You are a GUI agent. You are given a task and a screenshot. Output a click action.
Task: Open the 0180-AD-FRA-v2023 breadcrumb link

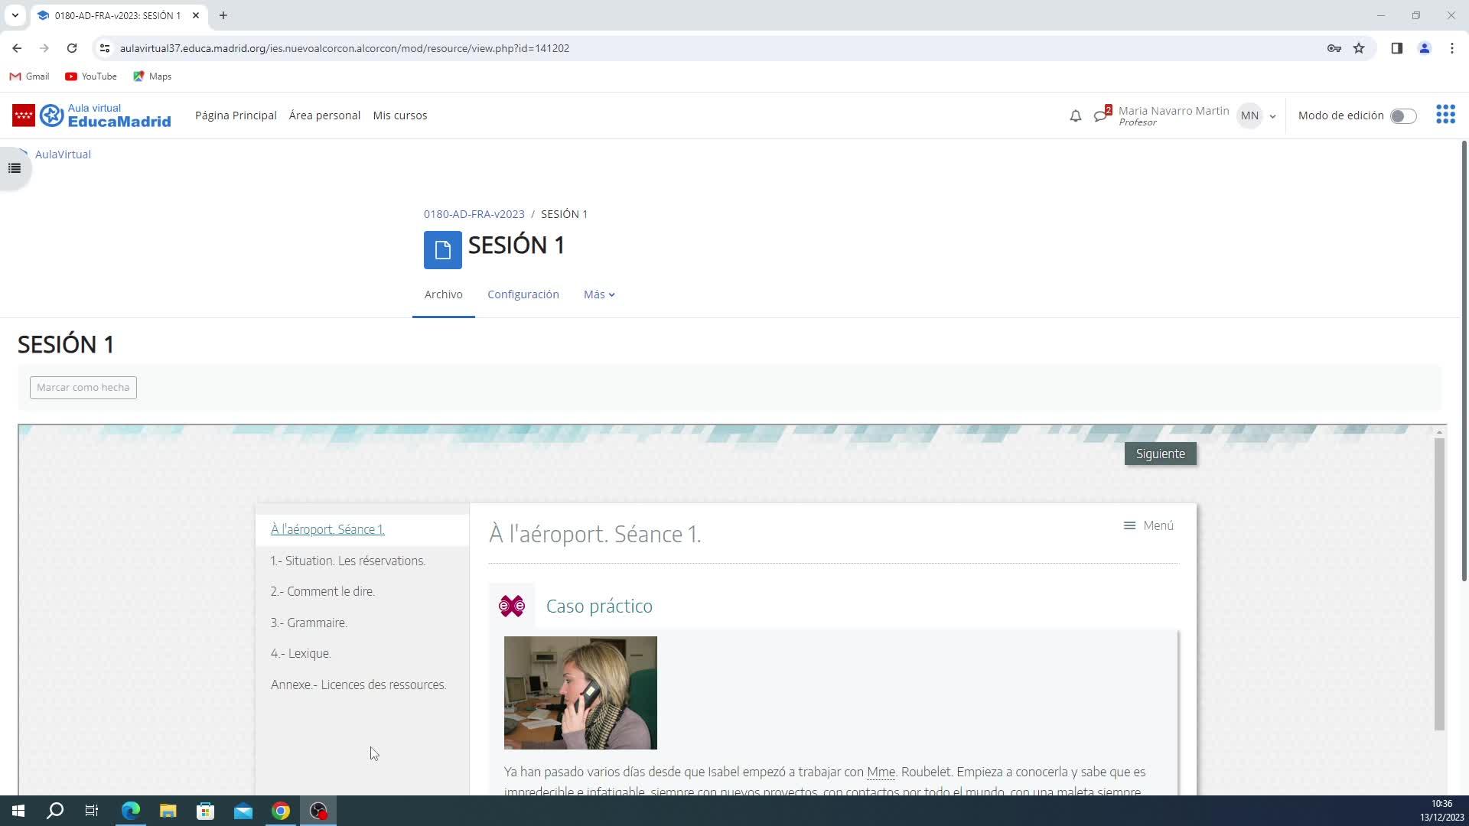click(x=474, y=214)
